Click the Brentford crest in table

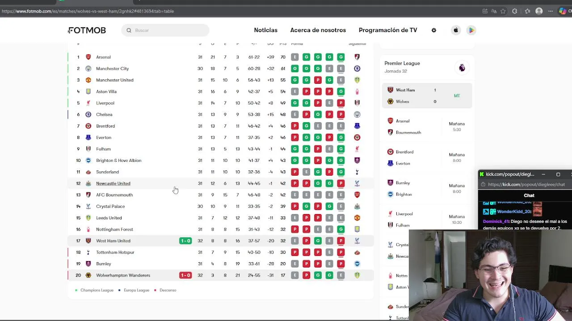(x=88, y=126)
